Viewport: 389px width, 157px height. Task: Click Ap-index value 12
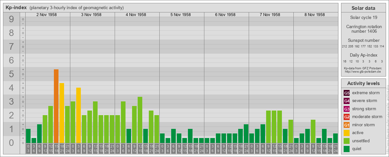point(351,61)
